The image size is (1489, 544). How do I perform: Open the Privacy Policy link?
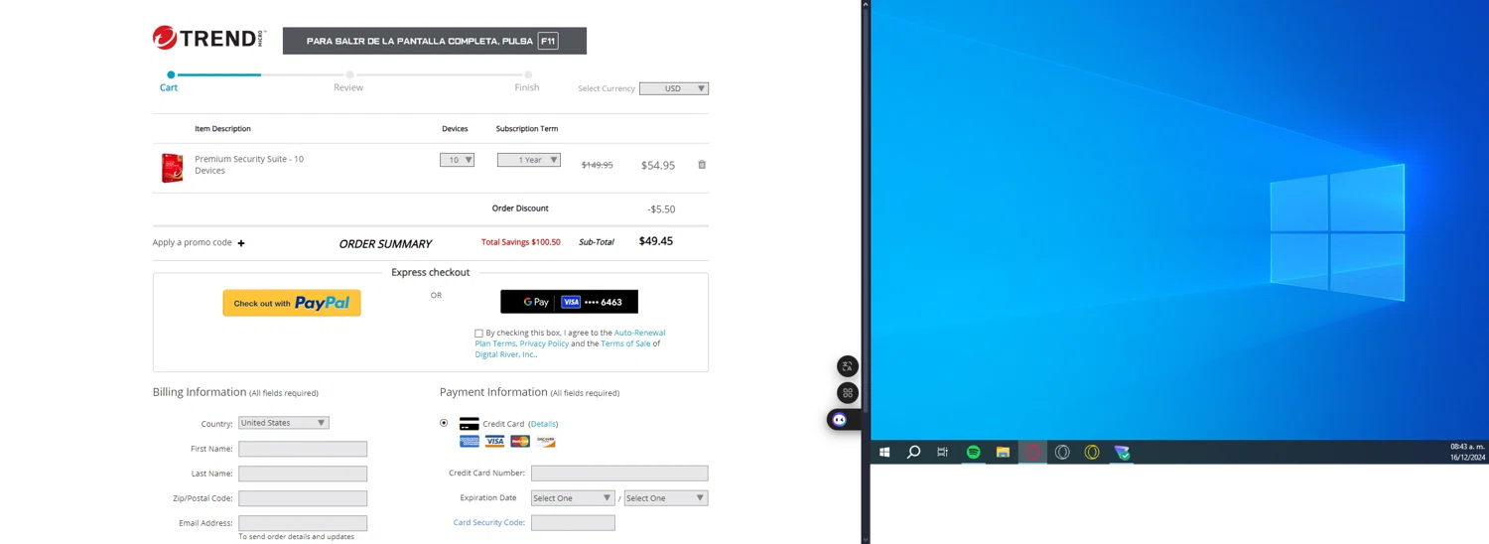544,343
